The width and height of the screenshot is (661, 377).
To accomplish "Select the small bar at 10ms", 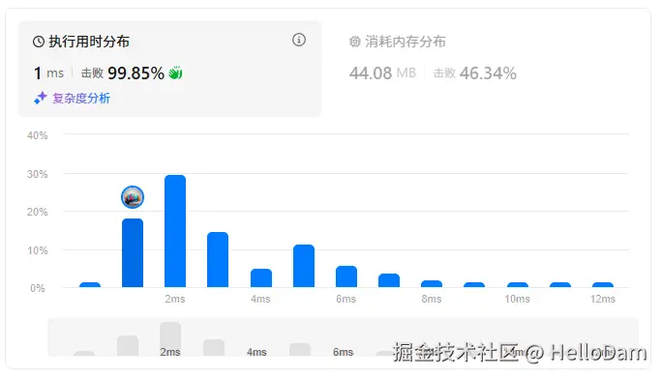I will point(517,285).
